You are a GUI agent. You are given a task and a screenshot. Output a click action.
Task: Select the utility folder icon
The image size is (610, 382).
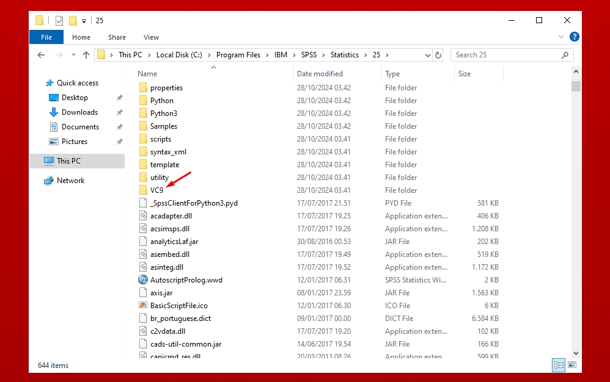point(143,177)
